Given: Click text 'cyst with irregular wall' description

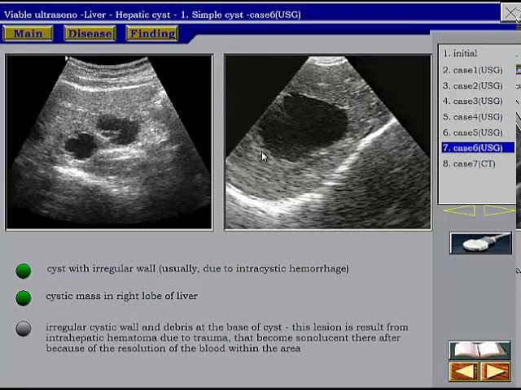Looking at the screenshot, I should (198, 269).
